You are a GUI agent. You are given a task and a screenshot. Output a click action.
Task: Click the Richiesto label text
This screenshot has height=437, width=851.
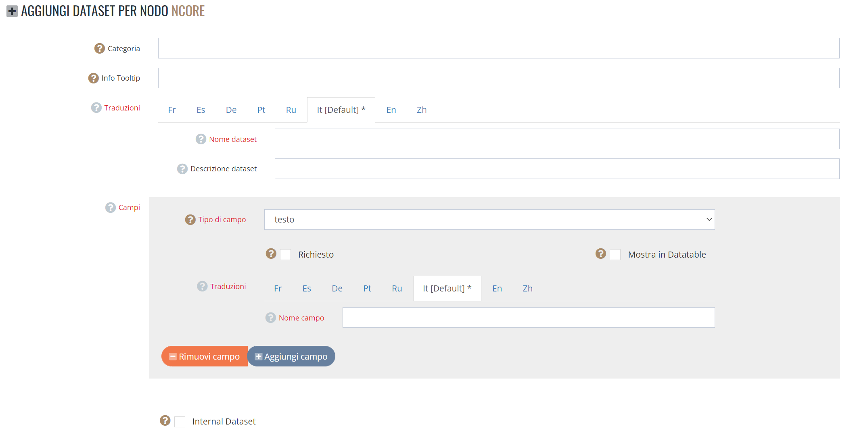316,255
